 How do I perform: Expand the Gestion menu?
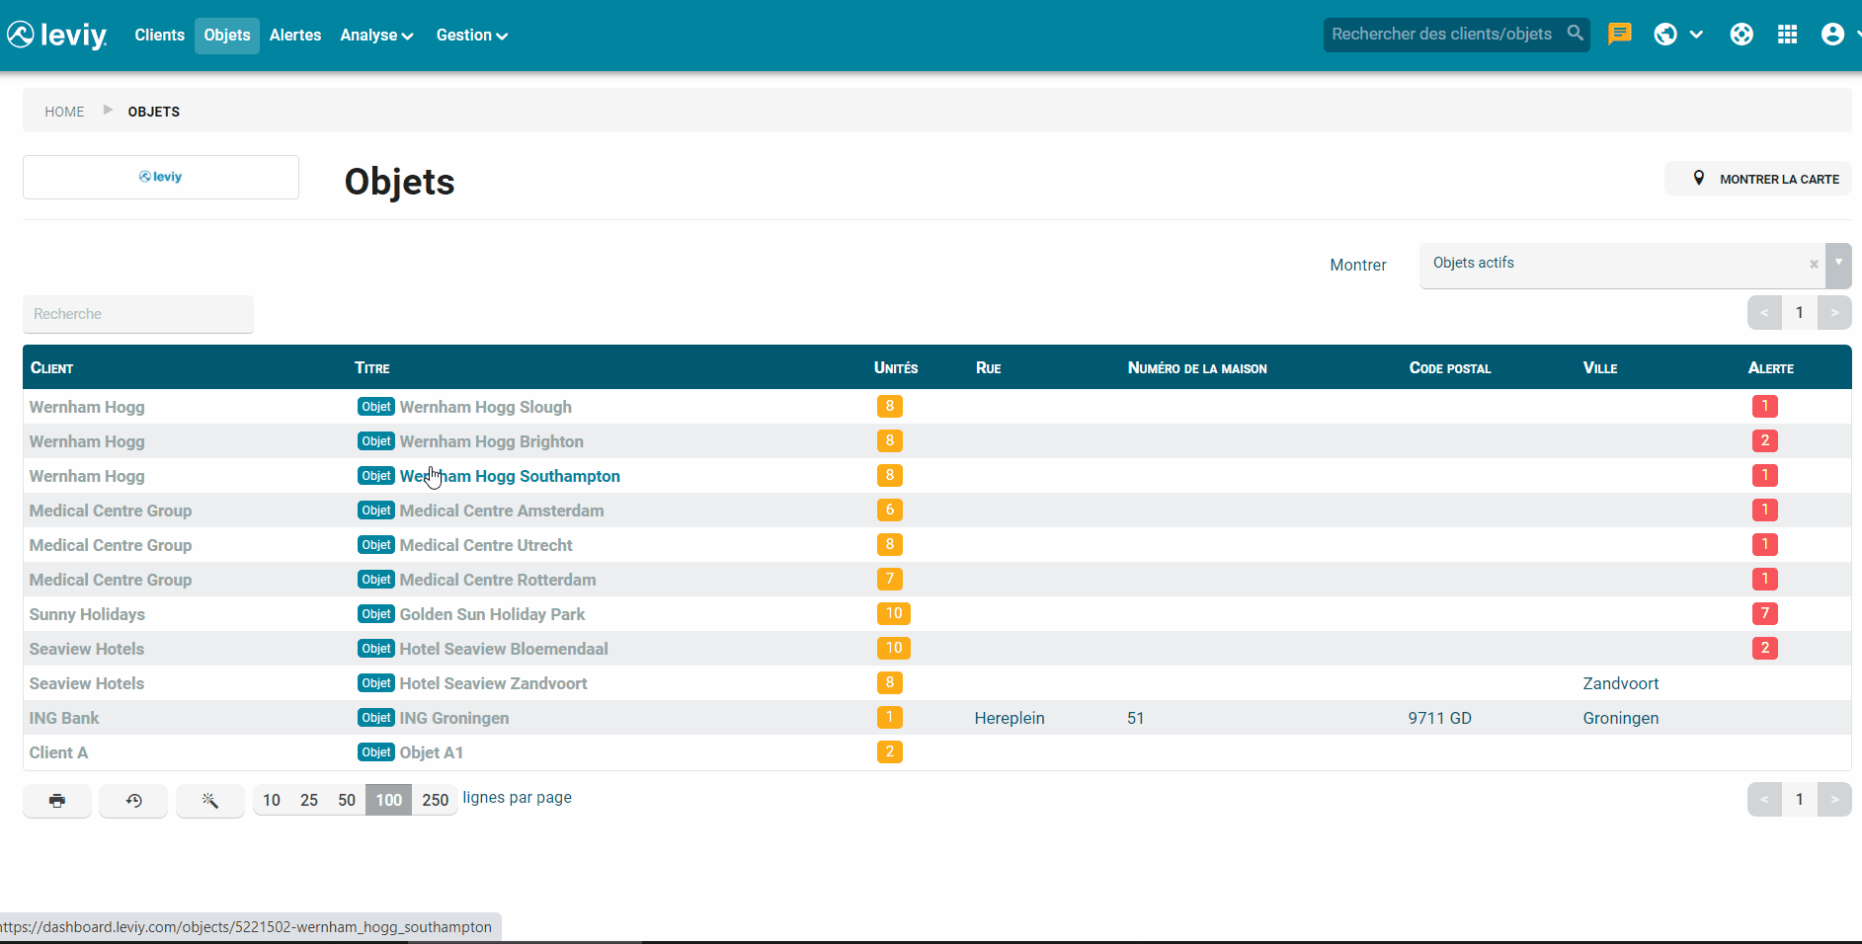(471, 36)
